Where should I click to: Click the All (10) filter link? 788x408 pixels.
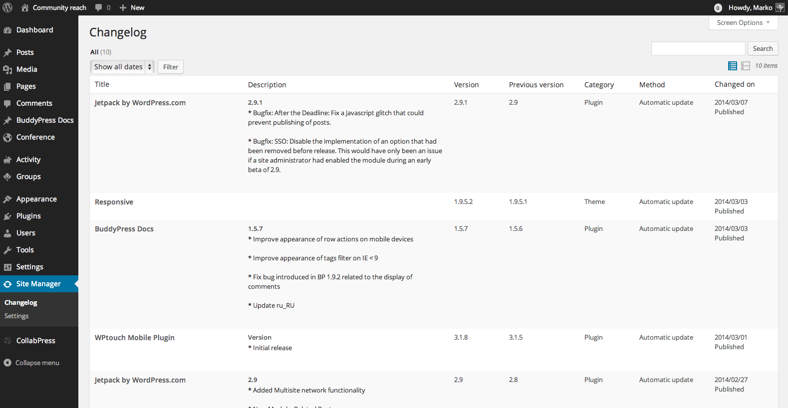101,52
